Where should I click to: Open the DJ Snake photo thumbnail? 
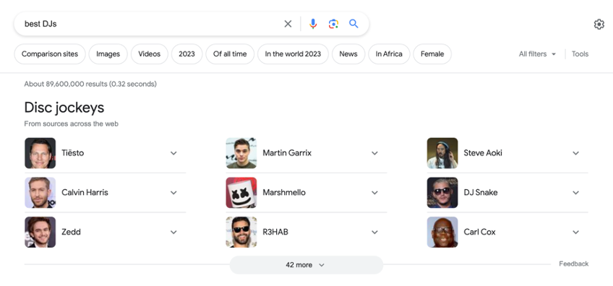click(442, 193)
